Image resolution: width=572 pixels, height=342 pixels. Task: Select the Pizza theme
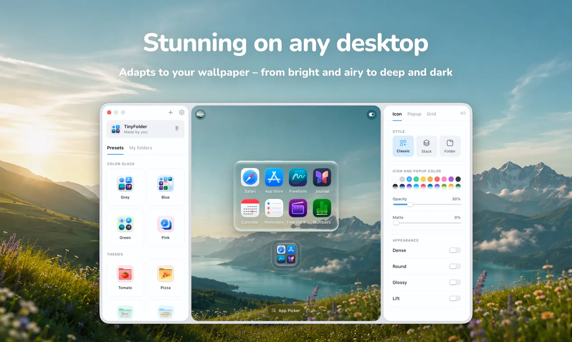pyautogui.click(x=165, y=278)
